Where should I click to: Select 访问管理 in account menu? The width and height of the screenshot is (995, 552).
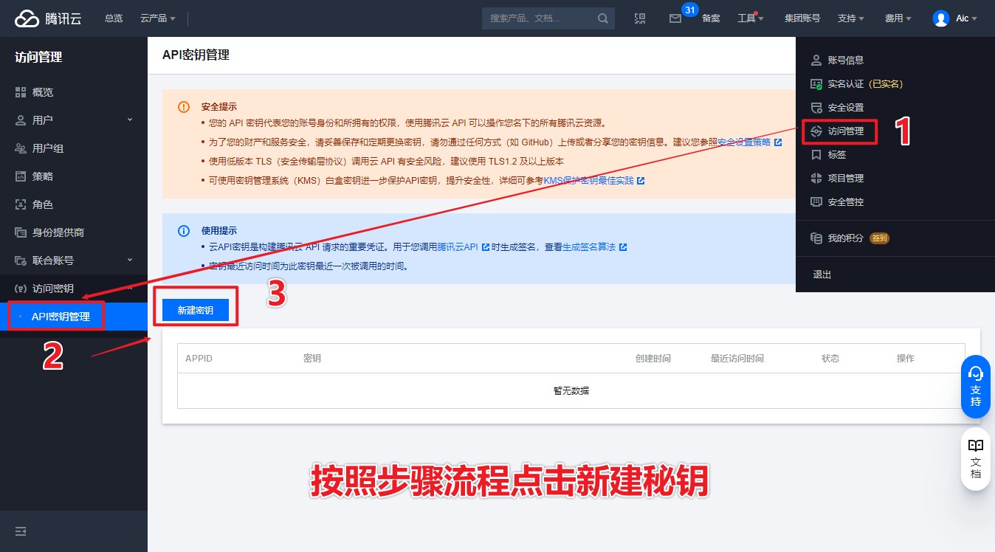[845, 131]
